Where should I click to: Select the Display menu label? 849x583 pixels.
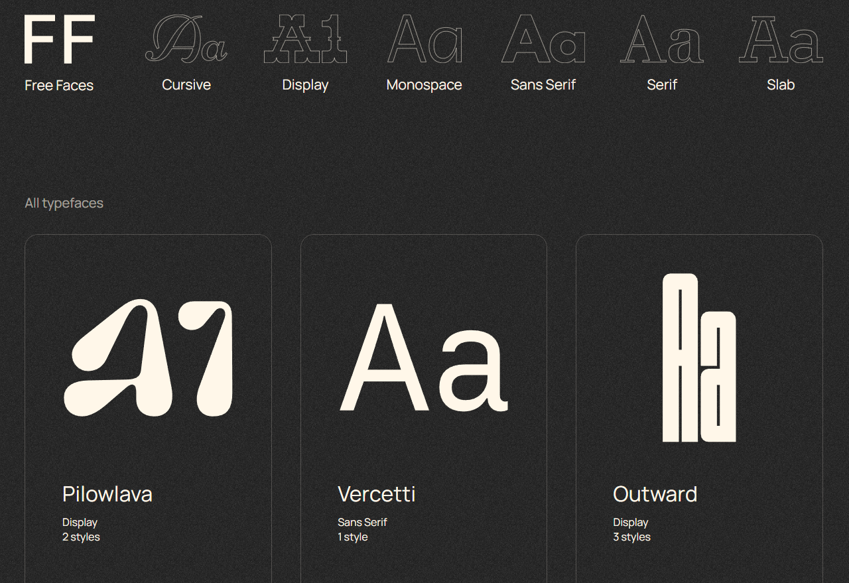[x=305, y=85]
